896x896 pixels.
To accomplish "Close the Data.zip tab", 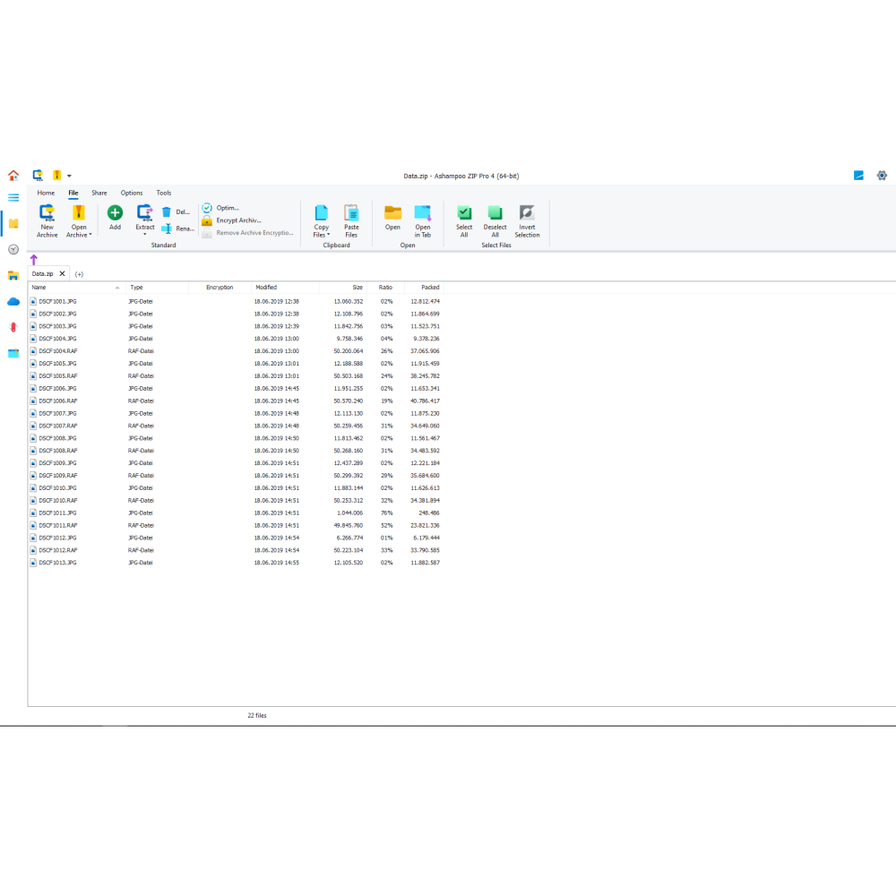I will (62, 273).
